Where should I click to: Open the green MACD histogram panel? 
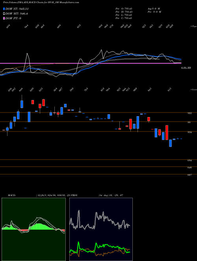33,229
